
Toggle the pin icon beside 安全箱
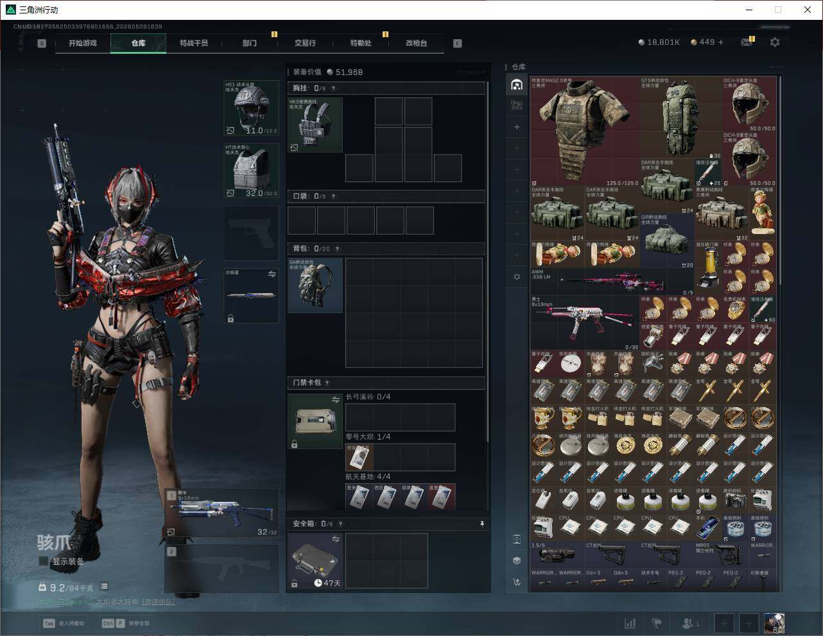[482, 524]
